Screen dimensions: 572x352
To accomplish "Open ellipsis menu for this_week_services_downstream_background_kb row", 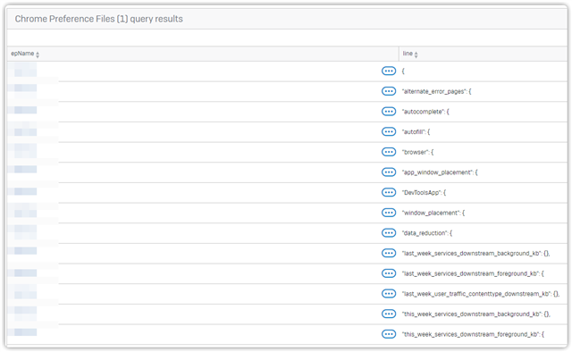I will [389, 314].
